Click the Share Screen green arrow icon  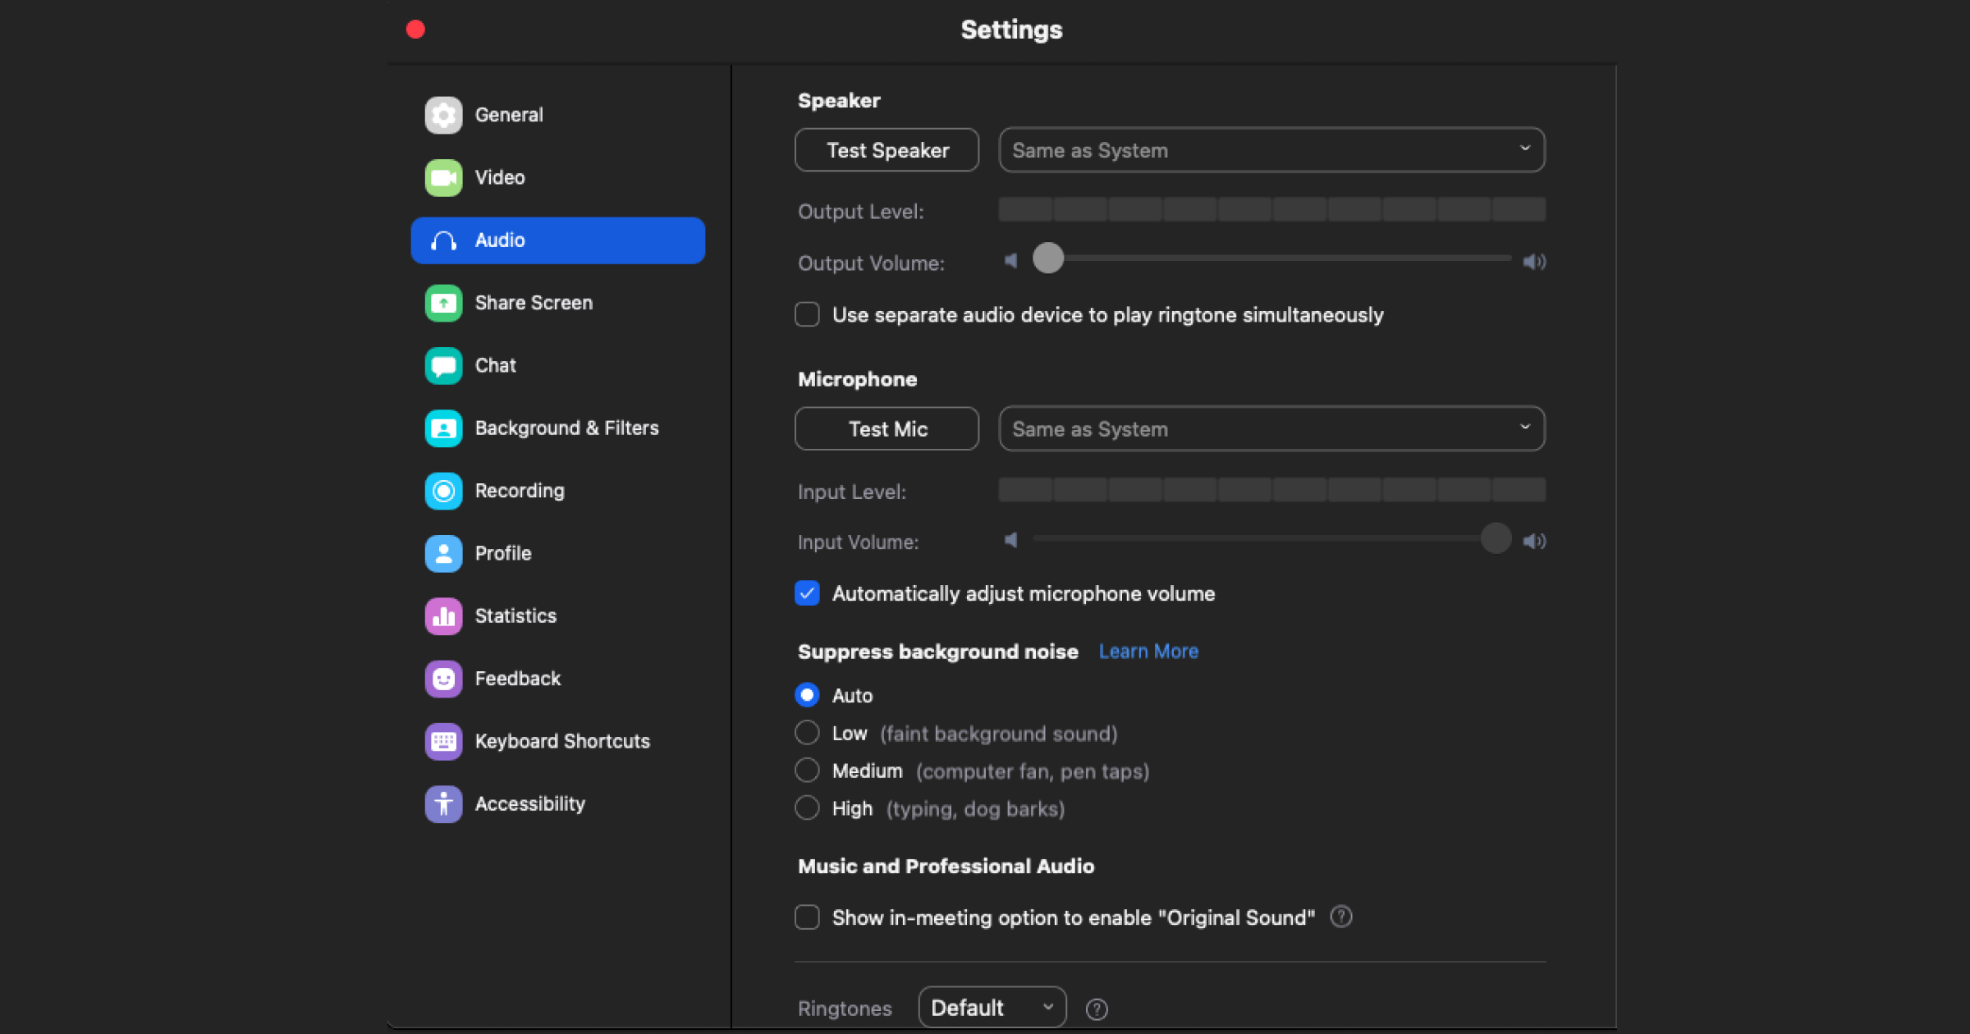coord(443,303)
